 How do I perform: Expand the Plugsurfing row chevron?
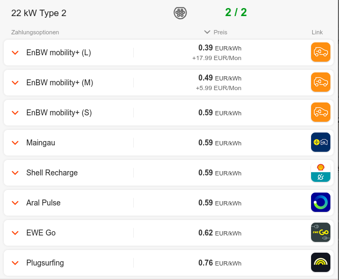click(x=15, y=263)
